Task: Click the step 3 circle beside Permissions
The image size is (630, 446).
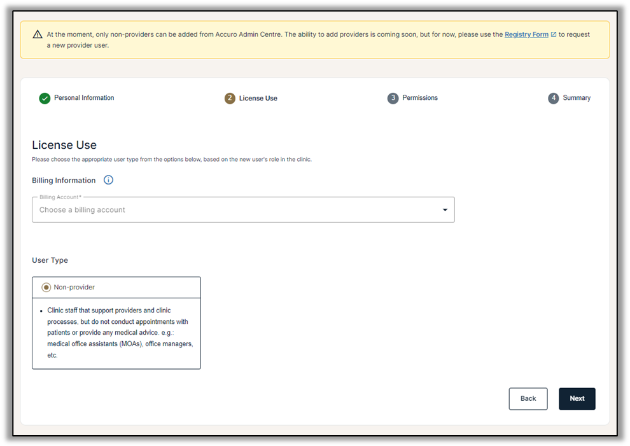Action: (393, 98)
